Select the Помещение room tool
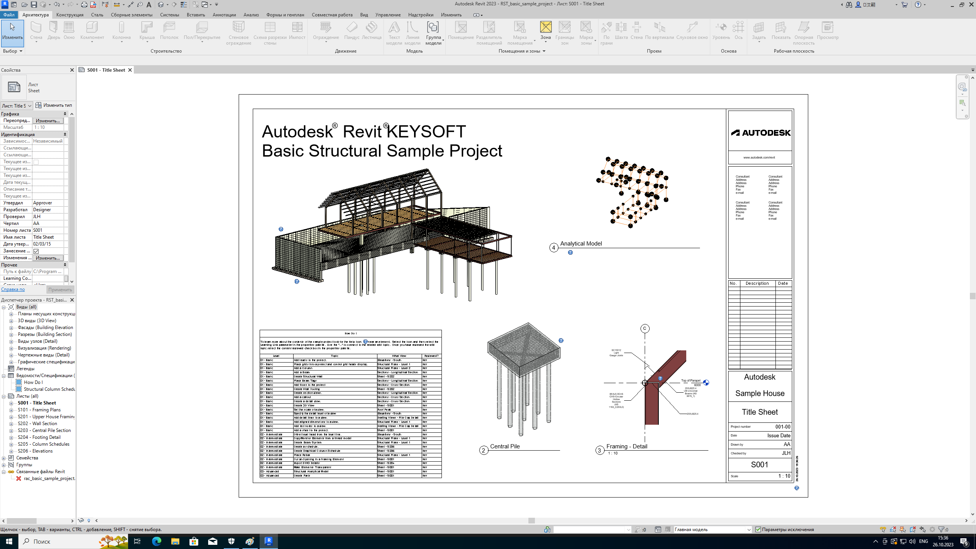This screenshot has height=549, width=976. [x=461, y=30]
